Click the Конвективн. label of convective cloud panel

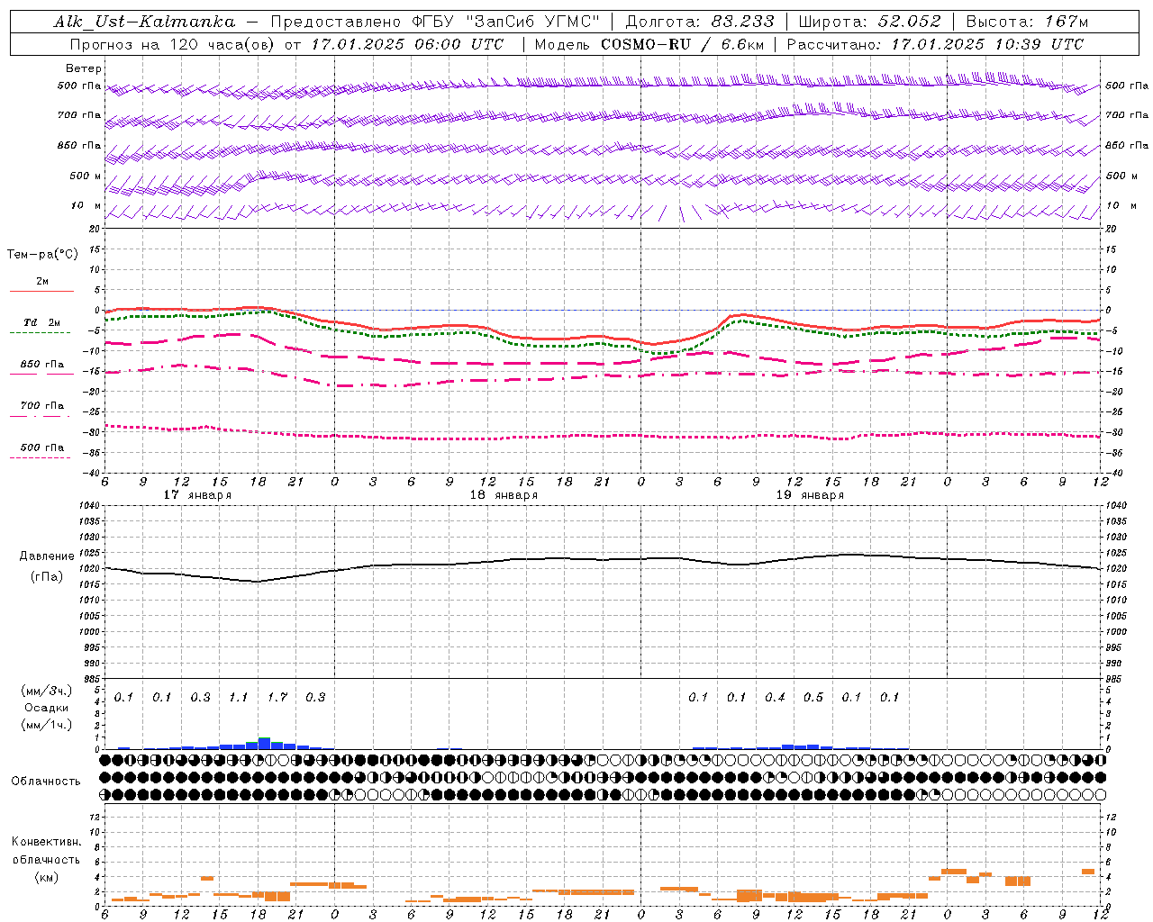pos(46,842)
